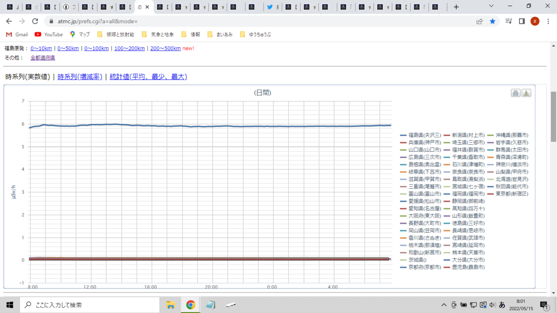Download the chart with the export icon

(526, 93)
